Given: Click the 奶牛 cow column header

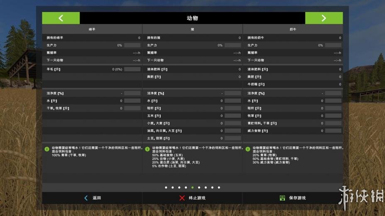Looking at the screenshot, I should click(293, 29).
